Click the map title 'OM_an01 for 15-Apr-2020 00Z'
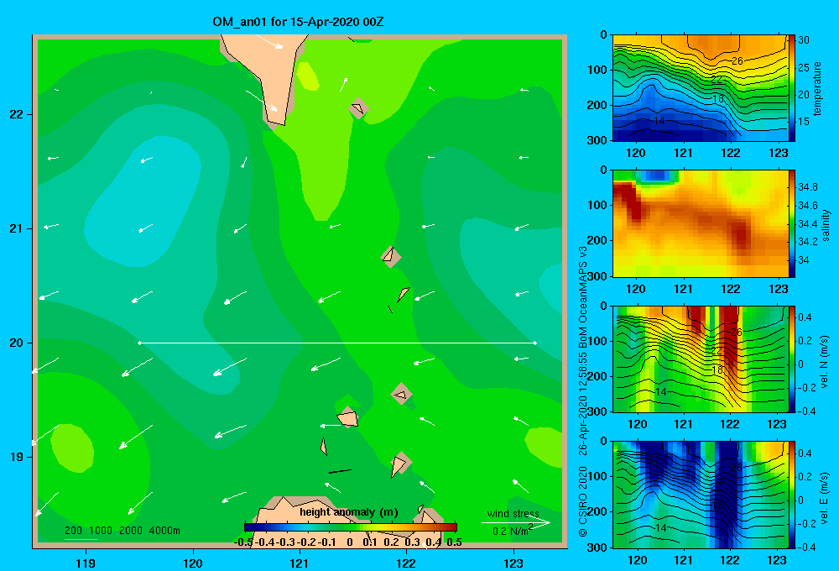The height and width of the screenshot is (571, 839). tap(298, 22)
